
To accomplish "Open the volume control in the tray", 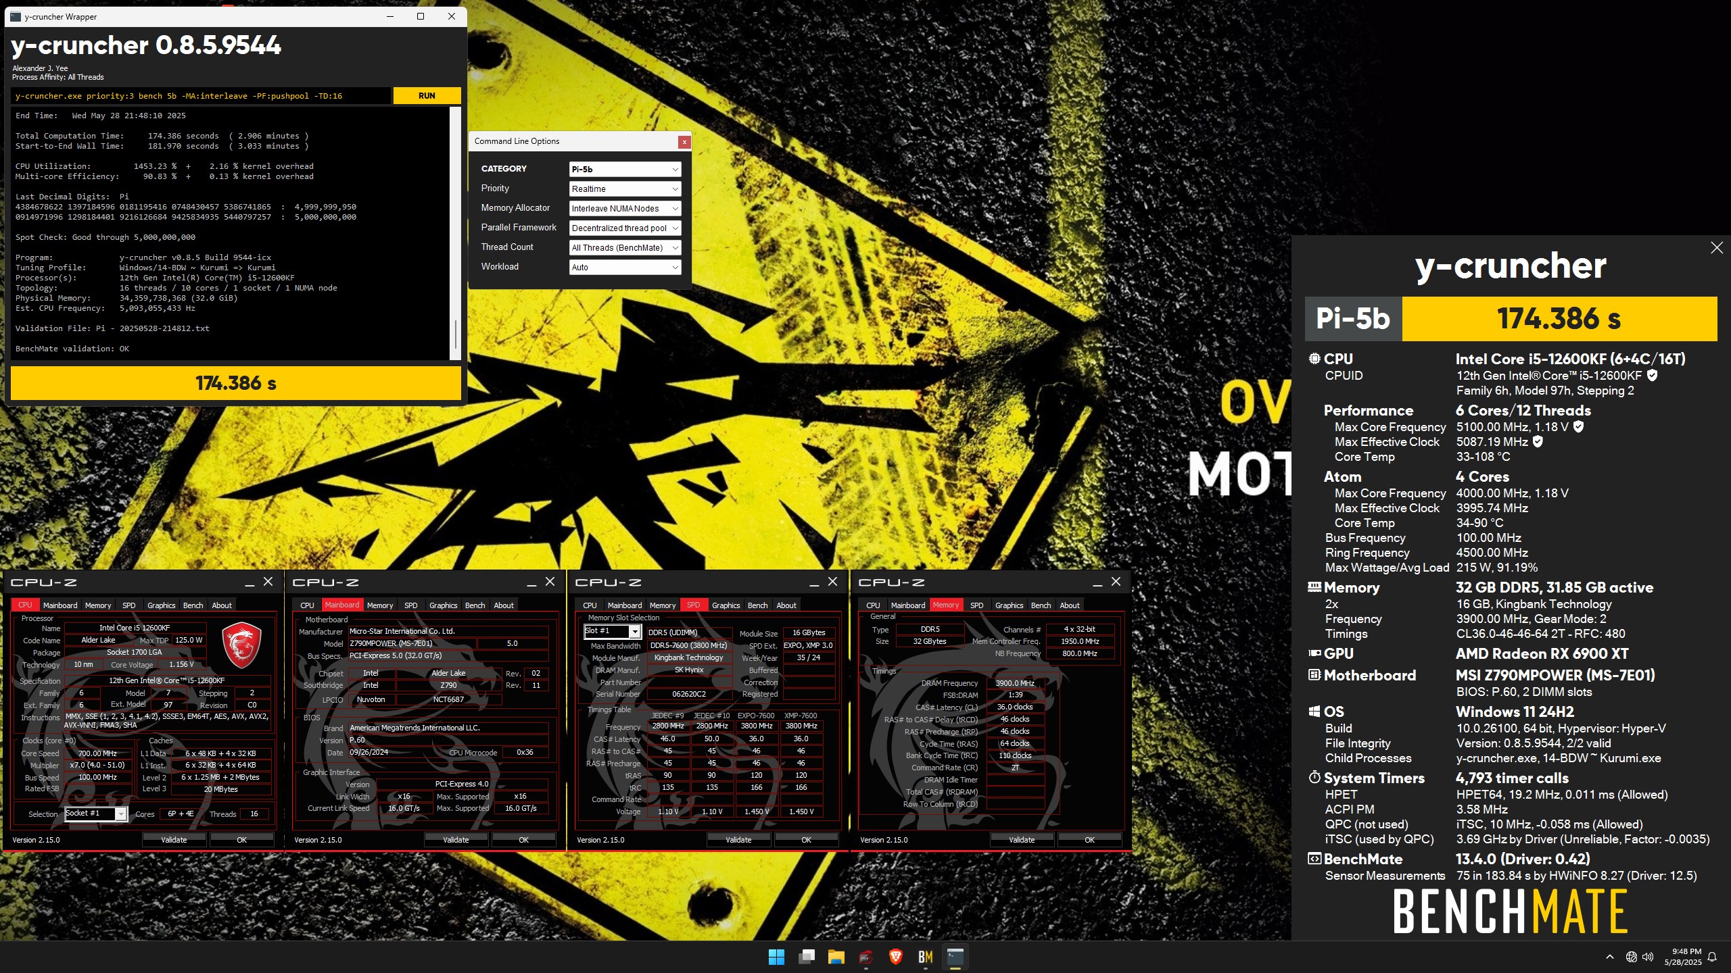I will click(1648, 957).
